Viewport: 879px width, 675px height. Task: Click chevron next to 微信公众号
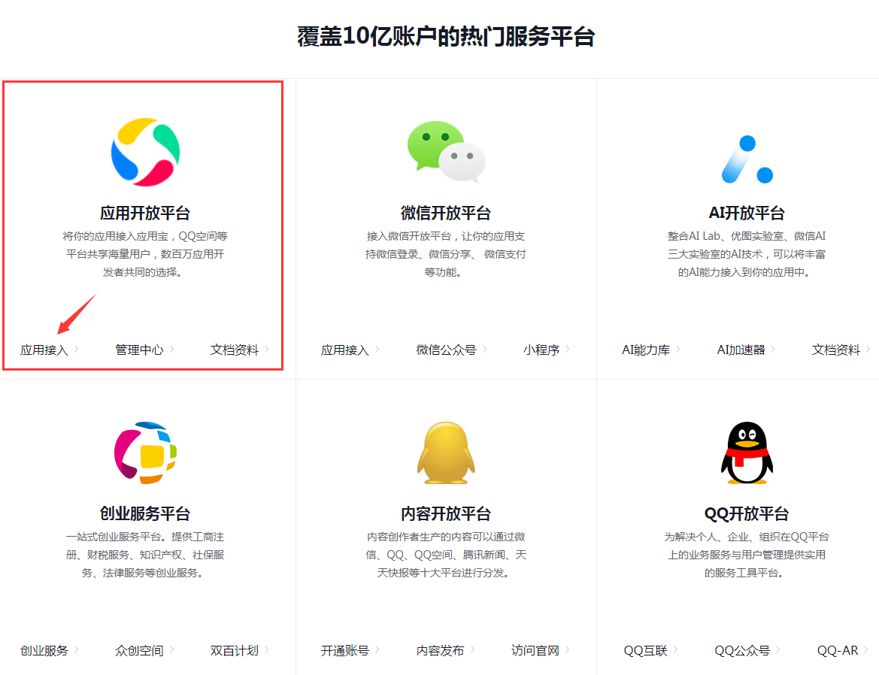coord(485,349)
